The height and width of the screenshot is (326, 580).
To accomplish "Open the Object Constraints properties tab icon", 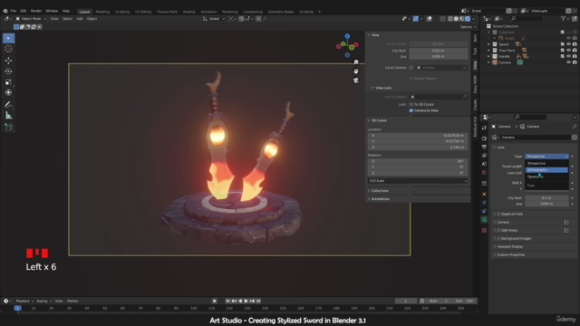I will coord(484,211).
